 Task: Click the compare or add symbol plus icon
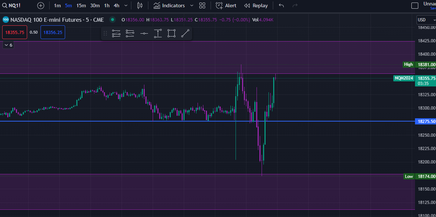coord(41,5)
